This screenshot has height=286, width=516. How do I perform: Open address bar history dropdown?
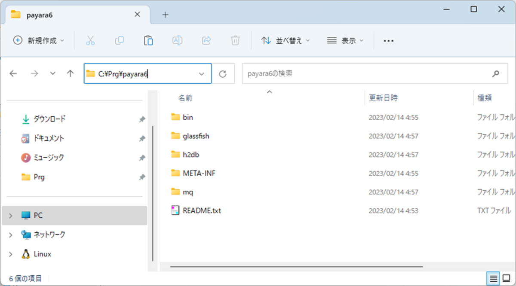pyautogui.click(x=202, y=74)
